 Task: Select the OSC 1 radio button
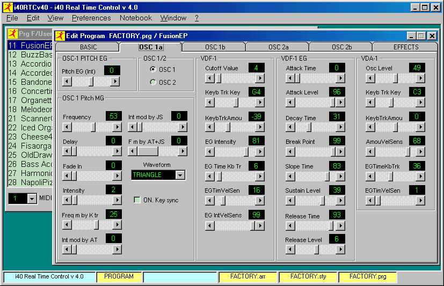tap(153, 70)
